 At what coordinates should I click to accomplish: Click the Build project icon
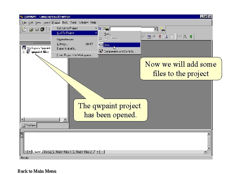tap(149, 36)
